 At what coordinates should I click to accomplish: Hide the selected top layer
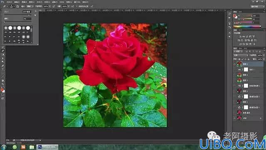[x=235, y=64]
